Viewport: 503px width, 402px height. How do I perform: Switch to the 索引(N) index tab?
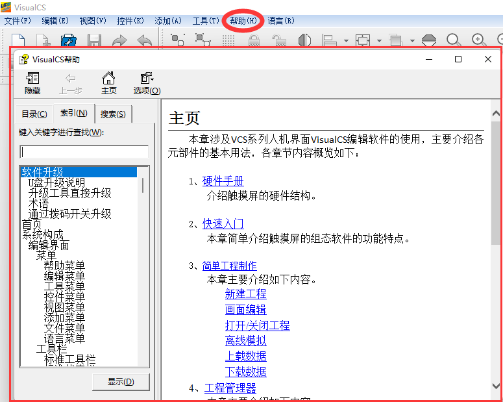tap(74, 113)
